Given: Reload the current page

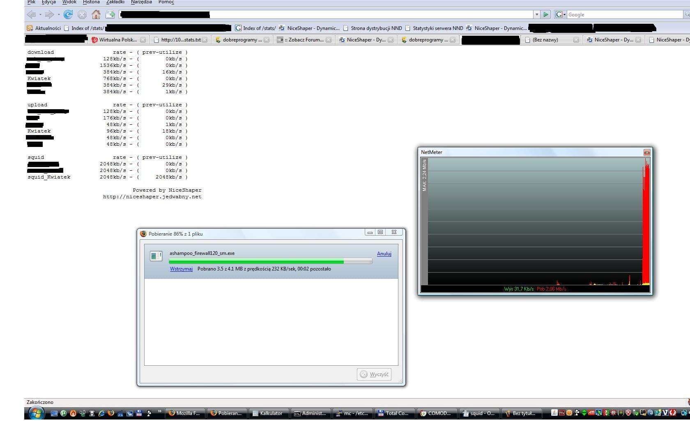Looking at the screenshot, I should pyautogui.click(x=68, y=15).
